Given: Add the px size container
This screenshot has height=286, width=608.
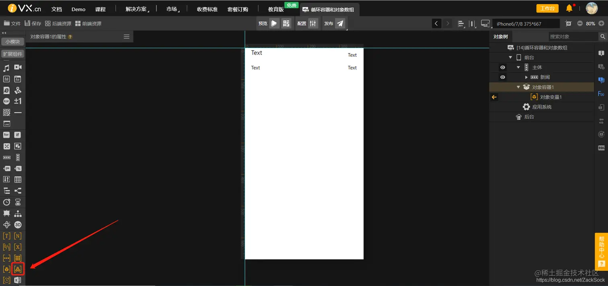Looking at the screenshot, I should (x=6, y=169).
